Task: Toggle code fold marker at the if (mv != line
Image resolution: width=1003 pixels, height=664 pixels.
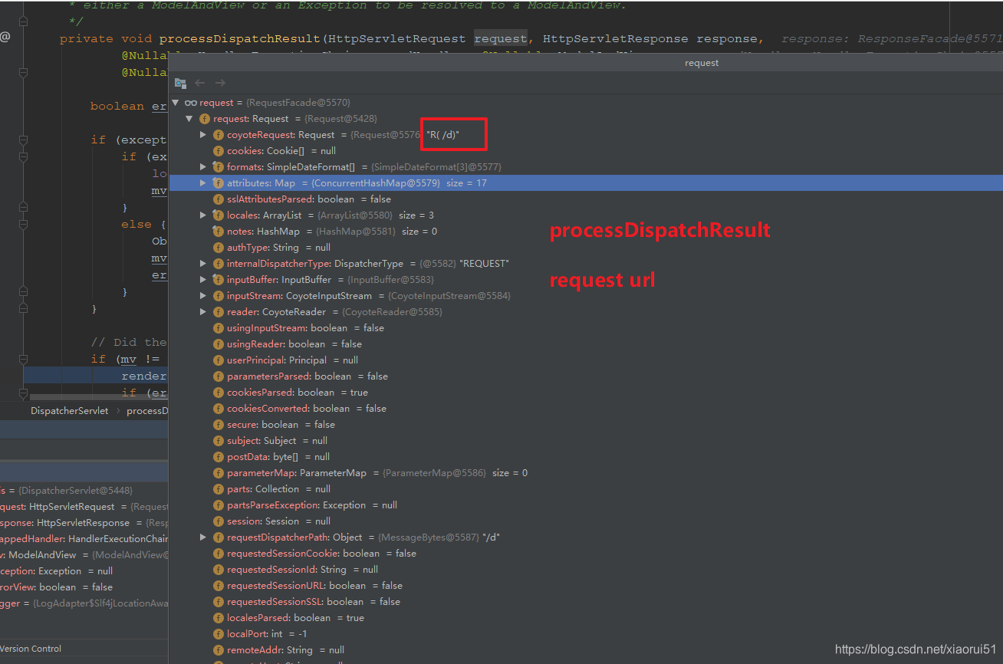Action: [x=23, y=359]
